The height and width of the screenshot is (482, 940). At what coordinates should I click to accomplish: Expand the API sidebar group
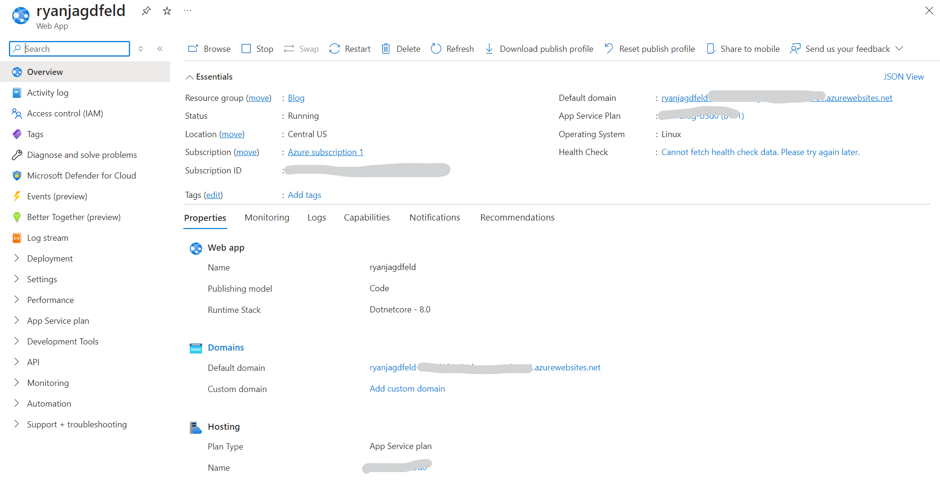tap(16, 362)
